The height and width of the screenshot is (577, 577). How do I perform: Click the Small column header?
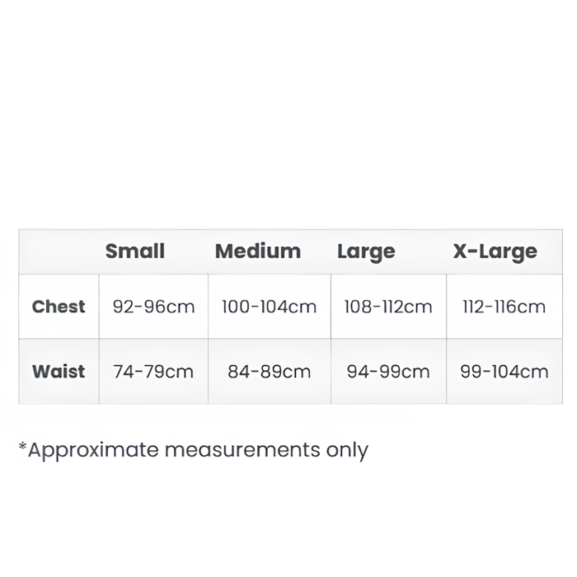tap(134, 251)
